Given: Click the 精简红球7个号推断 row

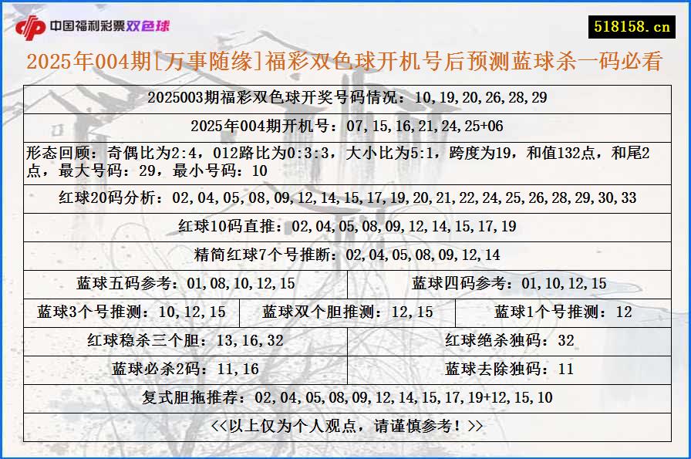Looking at the screenshot, I should pos(345,255).
